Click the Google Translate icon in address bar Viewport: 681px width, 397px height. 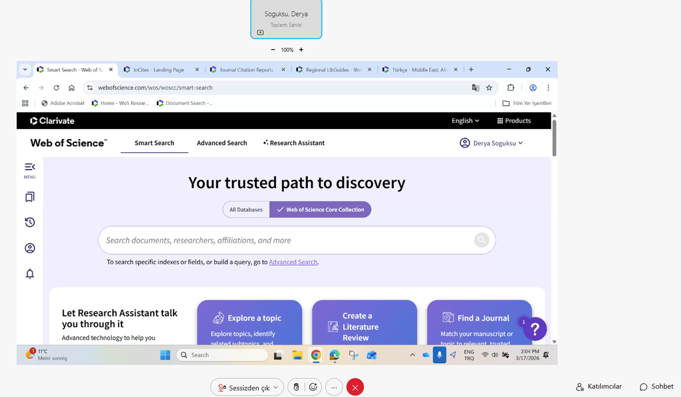tap(475, 87)
